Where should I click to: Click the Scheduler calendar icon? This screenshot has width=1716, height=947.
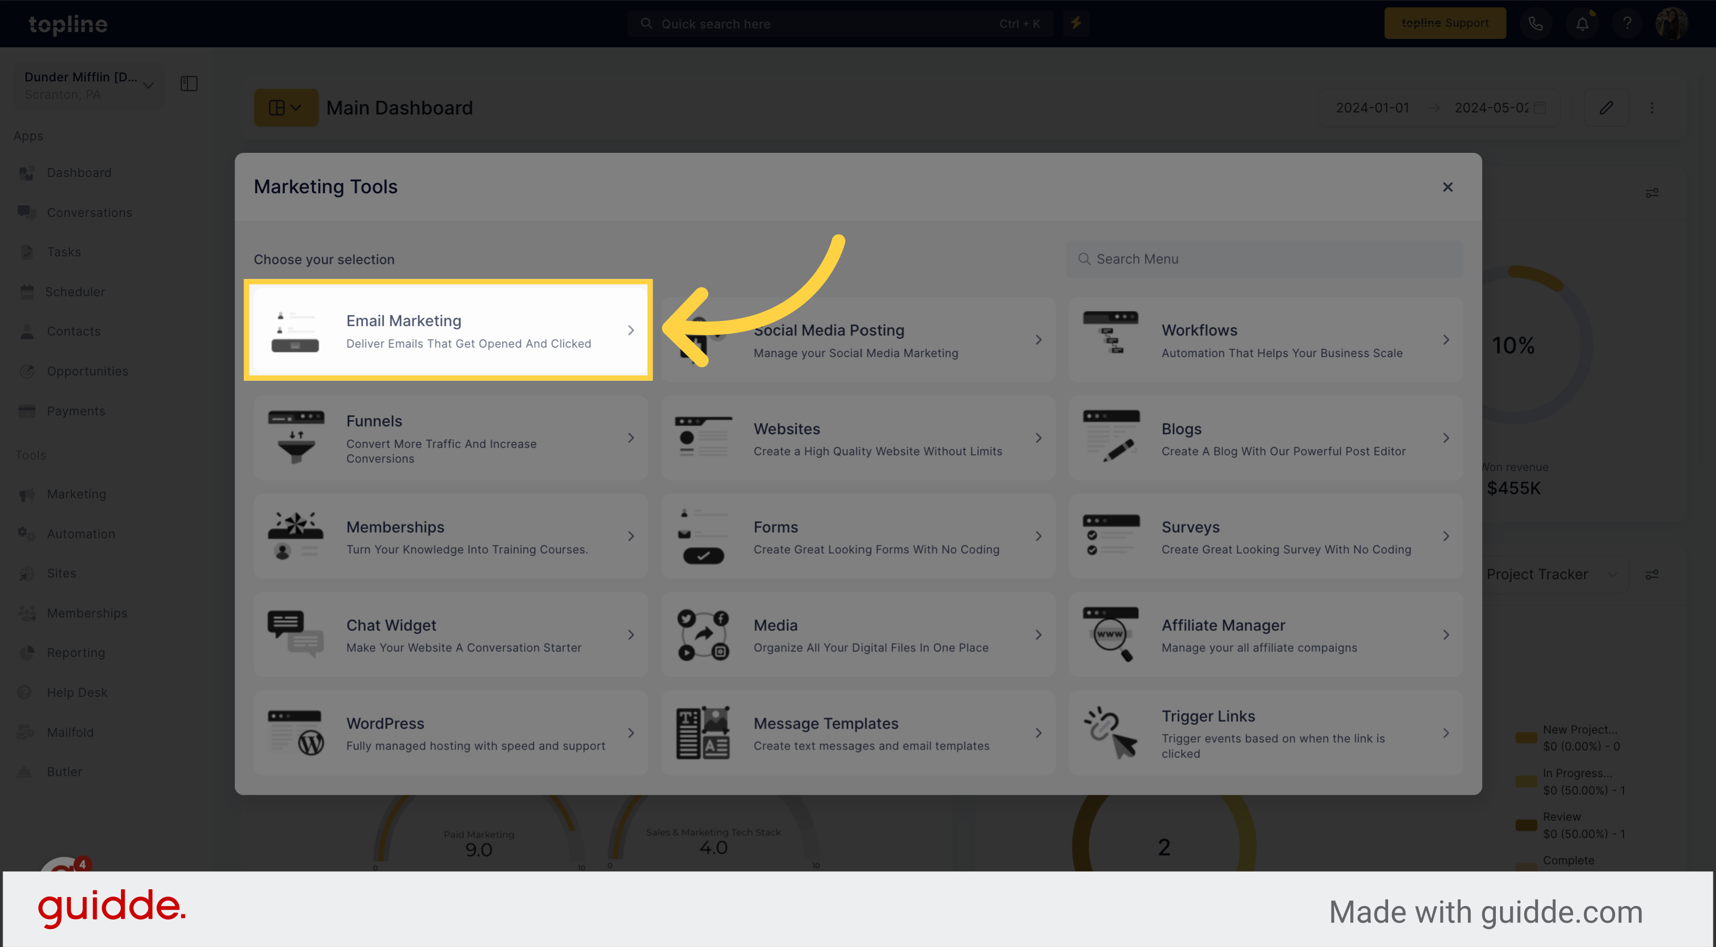pyautogui.click(x=27, y=292)
